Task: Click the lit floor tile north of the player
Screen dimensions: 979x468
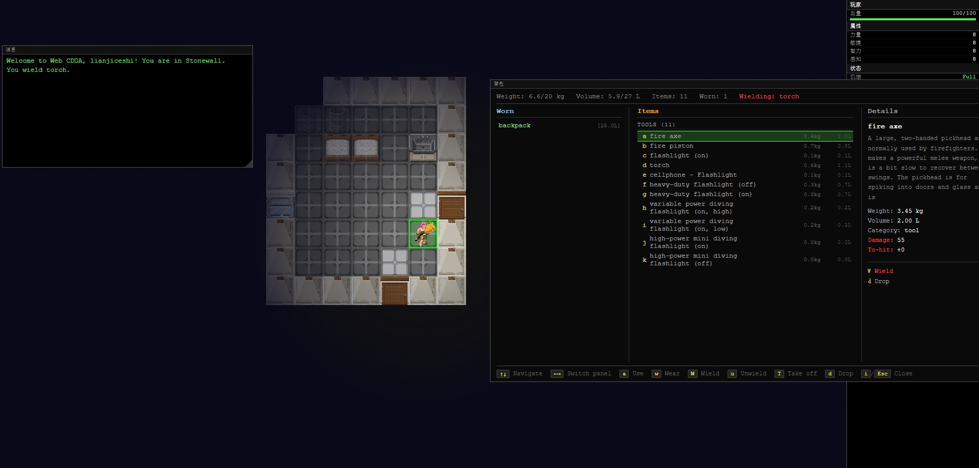Action: pos(423,205)
